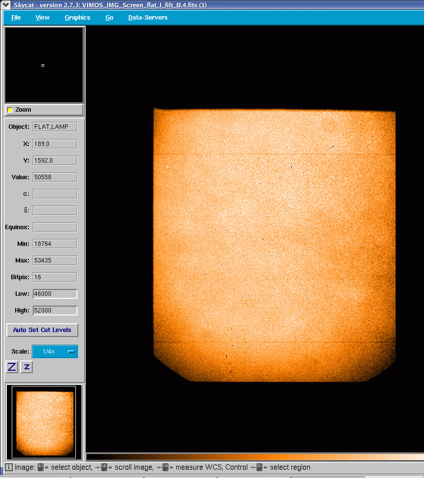Viewport: 424px width, 478px height.
Task: Click the Auto Set Cut Levels button
Action: click(x=43, y=330)
